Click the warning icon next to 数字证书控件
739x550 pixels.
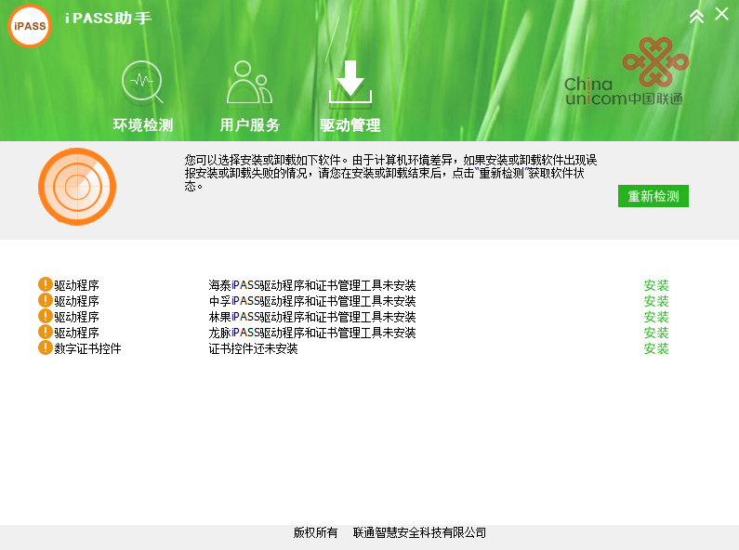click(x=45, y=348)
